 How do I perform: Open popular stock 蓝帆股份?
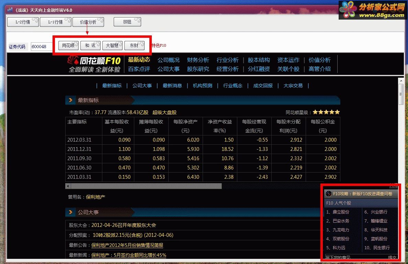[379, 239]
